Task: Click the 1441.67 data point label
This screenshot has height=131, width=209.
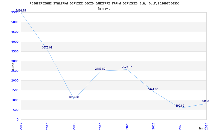Action: pyautogui.click(x=153, y=89)
